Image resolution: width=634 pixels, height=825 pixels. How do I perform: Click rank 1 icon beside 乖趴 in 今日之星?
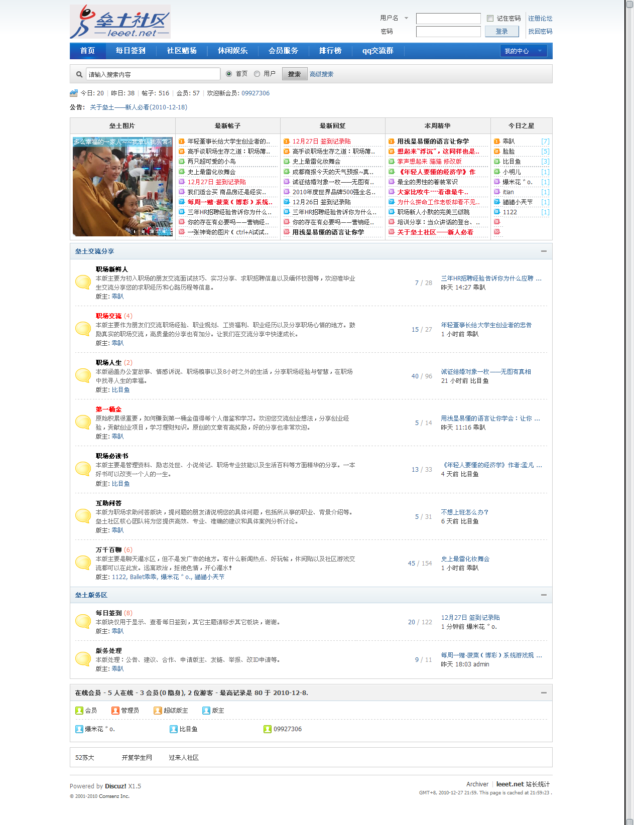coord(497,142)
